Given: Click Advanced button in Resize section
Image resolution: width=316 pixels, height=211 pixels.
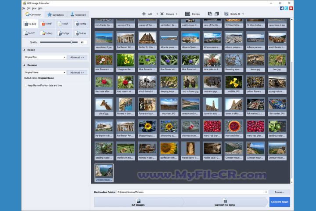Looking at the screenshot, I should [x=77, y=57].
